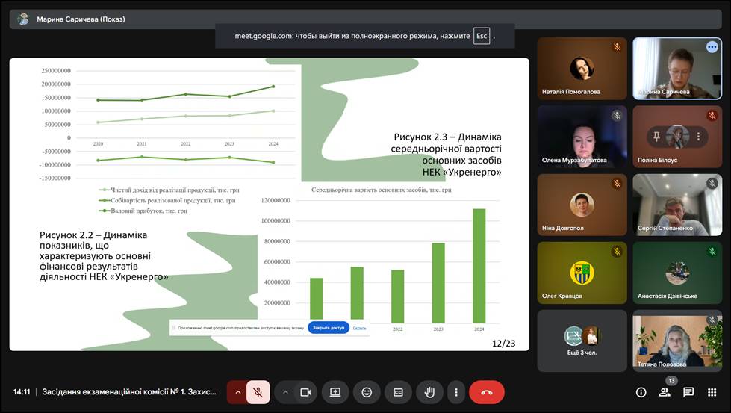Open the activities grid icon
The image size is (731, 413).
point(712,392)
